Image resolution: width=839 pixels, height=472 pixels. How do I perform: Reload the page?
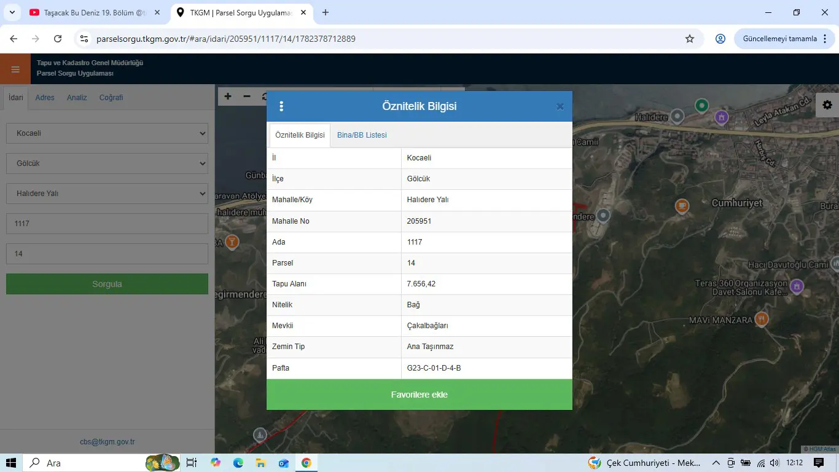(58, 39)
